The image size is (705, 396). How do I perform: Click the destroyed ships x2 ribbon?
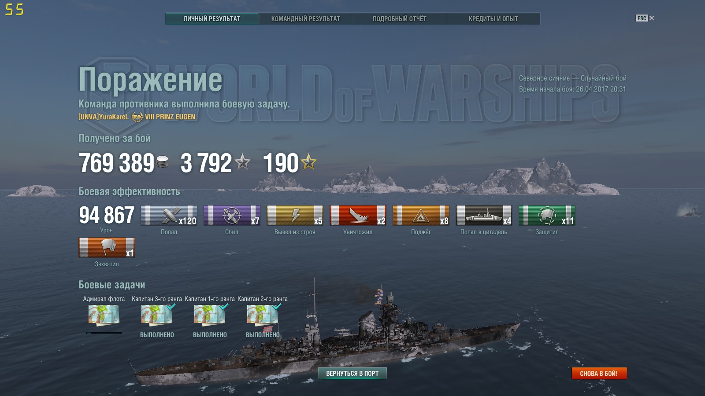click(x=358, y=216)
